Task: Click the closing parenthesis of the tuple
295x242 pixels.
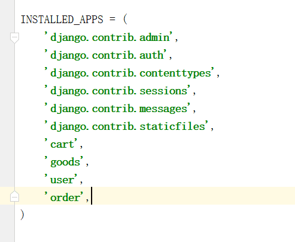Action: pyautogui.click(x=22, y=215)
